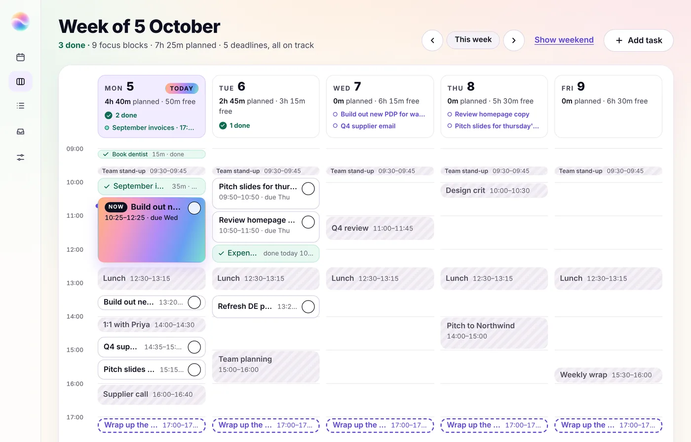
Task: Click the 2 done indicator on Monday
Action: [121, 115]
